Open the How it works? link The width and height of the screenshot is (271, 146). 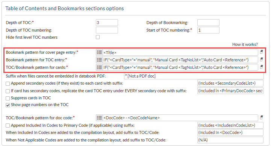pyautogui.click(x=245, y=44)
